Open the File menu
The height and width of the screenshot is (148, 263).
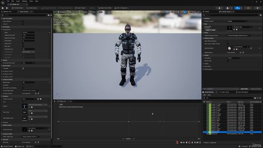point(8,1)
